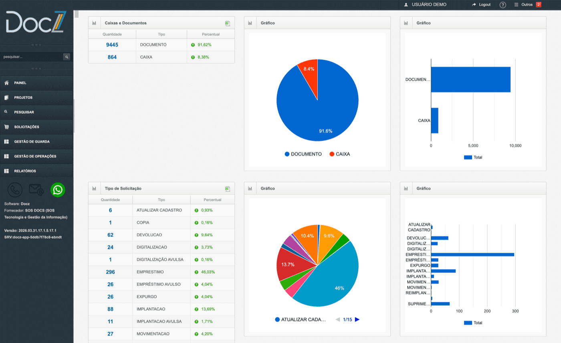Image resolution: width=561 pixels, height=343 pixels.
Task: Toggle DOCUMENTO series in pie legend
Action: pyautogui.click(x=303, y=154)
